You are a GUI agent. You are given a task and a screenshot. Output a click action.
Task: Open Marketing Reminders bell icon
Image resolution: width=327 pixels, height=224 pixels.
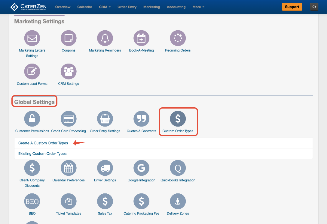pos(105,38)
